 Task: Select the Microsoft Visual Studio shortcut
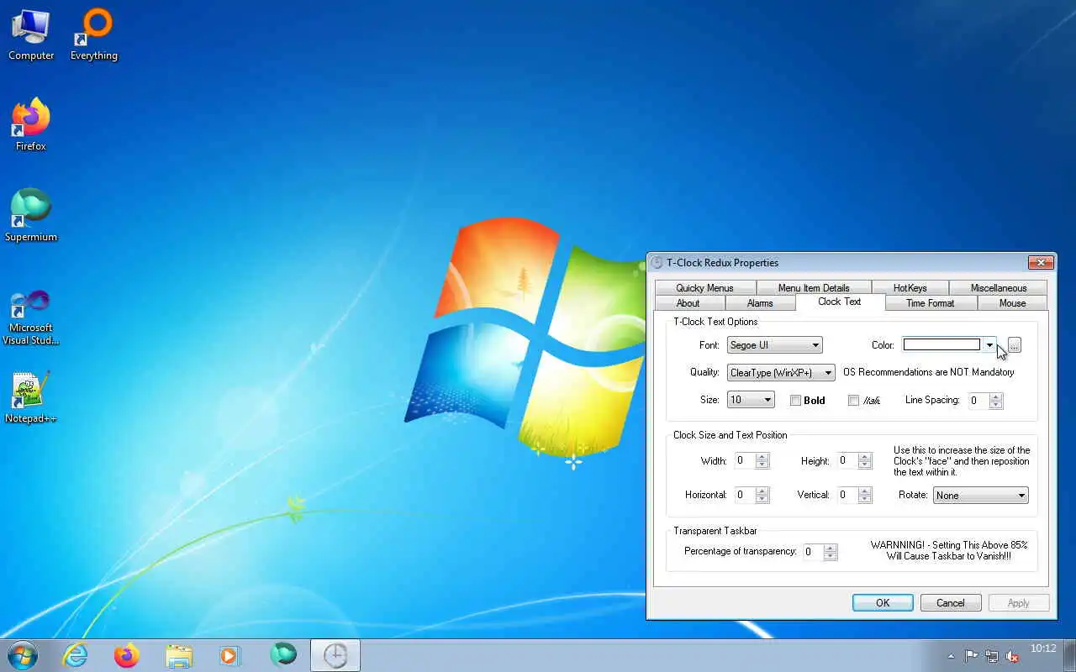(x=31, y=318)
